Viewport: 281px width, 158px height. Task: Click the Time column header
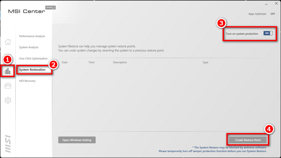tap(91, 62)
